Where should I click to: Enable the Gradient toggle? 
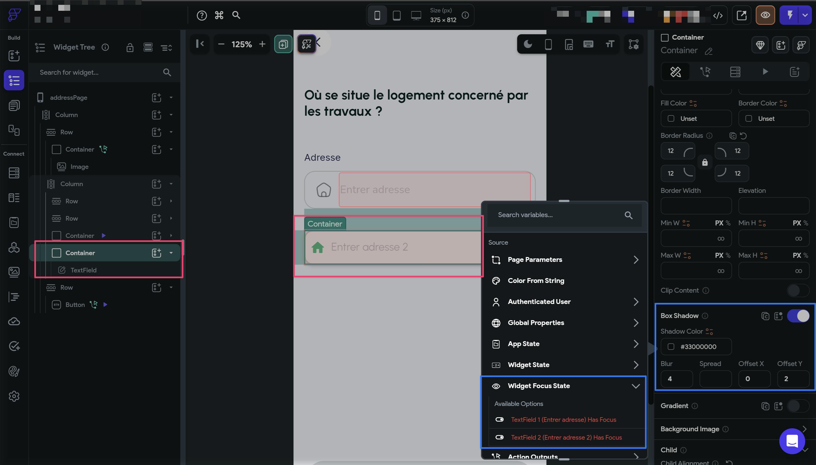798,406
